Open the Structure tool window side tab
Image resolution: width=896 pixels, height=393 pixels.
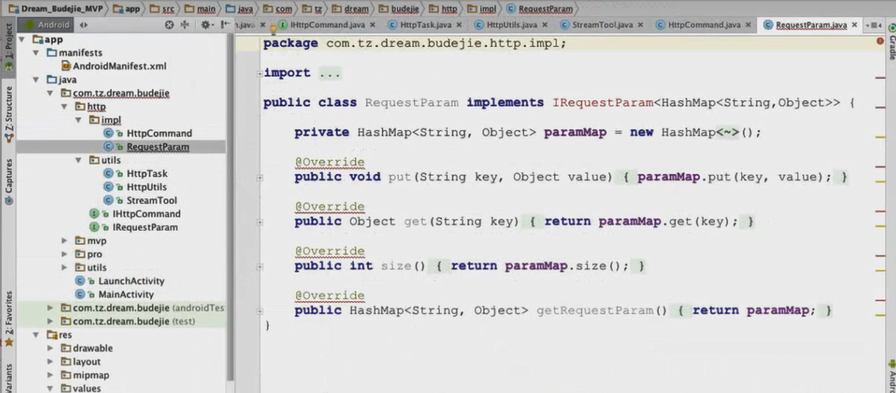click(8, 114)
